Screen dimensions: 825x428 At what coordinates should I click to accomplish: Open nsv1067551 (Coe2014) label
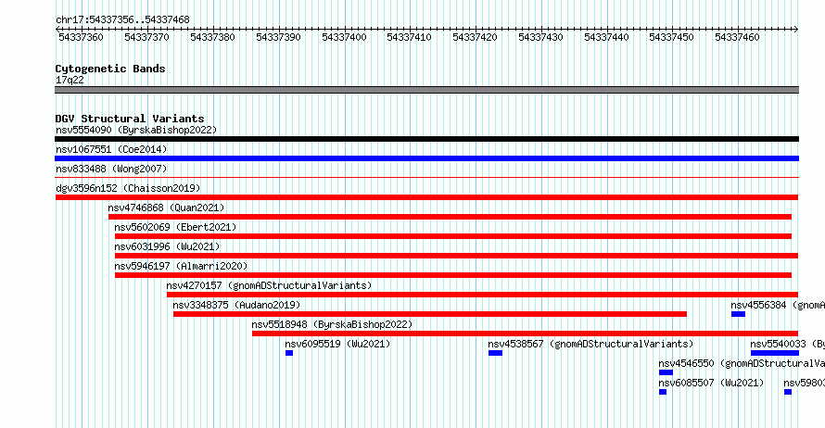[x=111, y=149]
